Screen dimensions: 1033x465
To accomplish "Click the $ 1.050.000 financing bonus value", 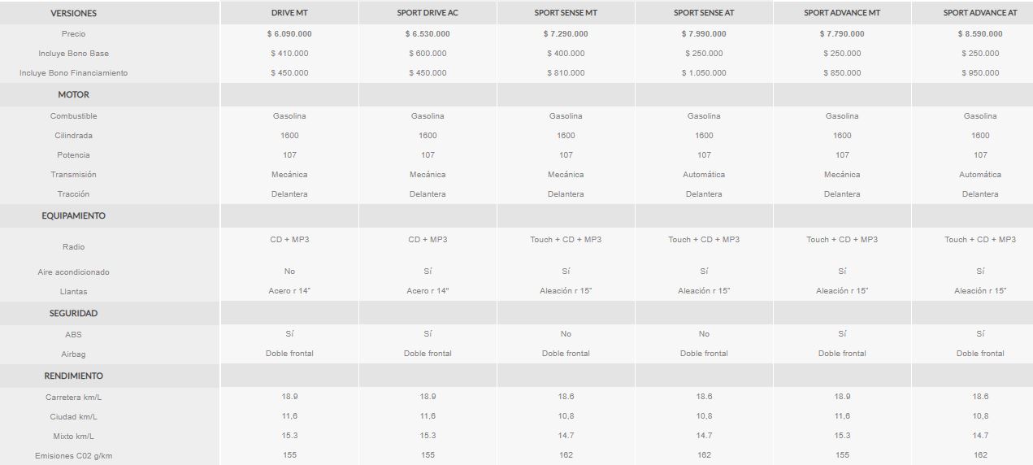I will 704,73.
